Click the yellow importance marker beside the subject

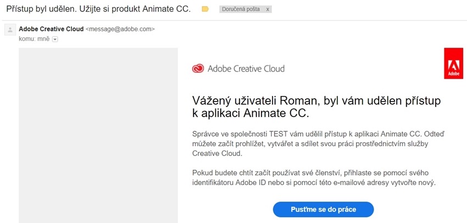[x=205, y=9]
